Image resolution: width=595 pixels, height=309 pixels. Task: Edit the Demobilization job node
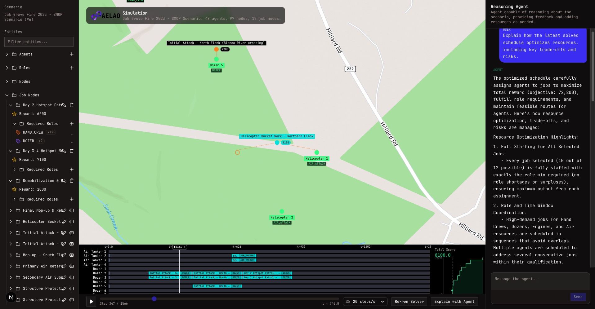point(64,181)
